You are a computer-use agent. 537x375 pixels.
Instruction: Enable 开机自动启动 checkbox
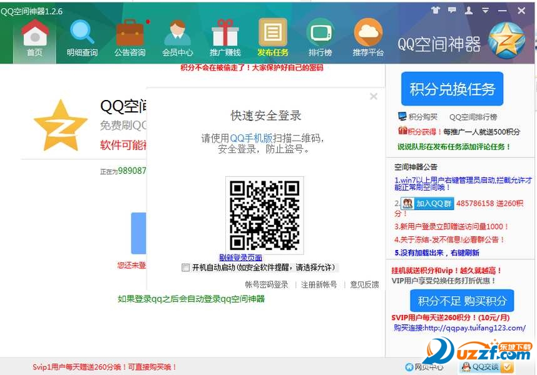[185, 267]
